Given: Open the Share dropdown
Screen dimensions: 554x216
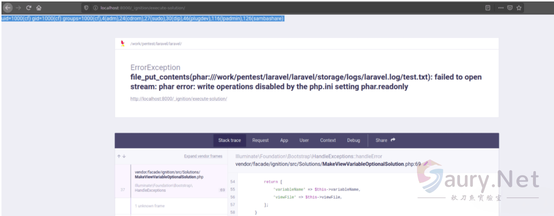Looking at the screenshot, I should coord(385,140).
